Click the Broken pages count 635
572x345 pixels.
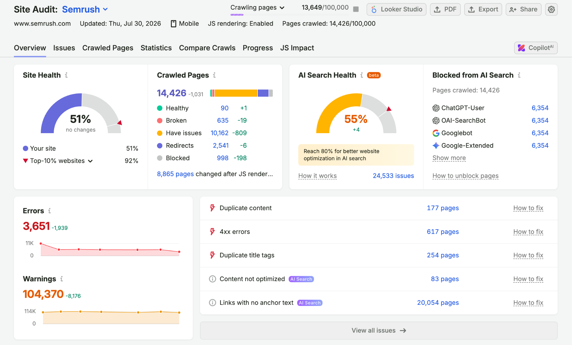pyautogui.click(x=223, y=121)
